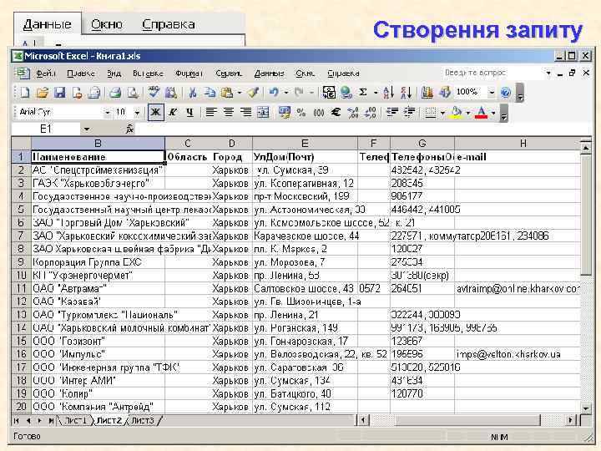Switch to the Лист1 sheet tab
This screenshot has height=451, width=601.
[x=75, y=420]
